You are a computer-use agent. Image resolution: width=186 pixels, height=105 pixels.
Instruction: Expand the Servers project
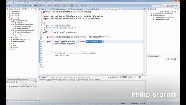click(x=8, y=49)
